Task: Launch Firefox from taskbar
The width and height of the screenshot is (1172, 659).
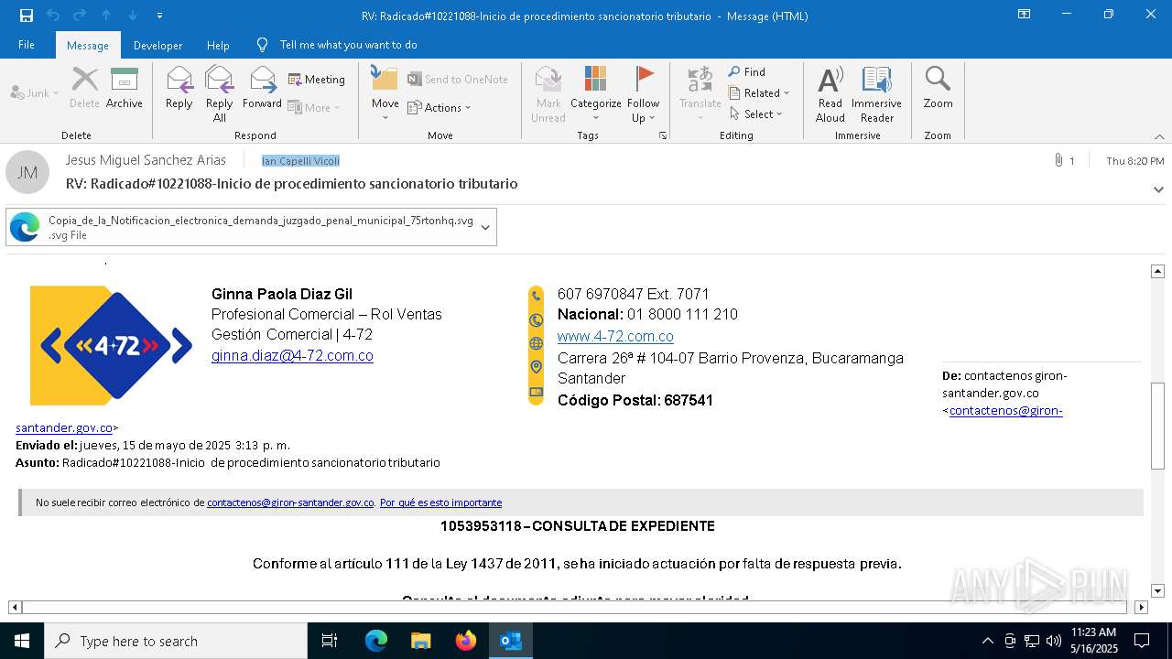Action: tap(466, 641)
